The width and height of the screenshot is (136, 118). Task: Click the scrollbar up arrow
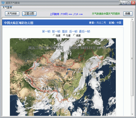[x=132, y=19]
